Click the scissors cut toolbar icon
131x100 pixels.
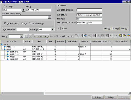pos(98,35)
